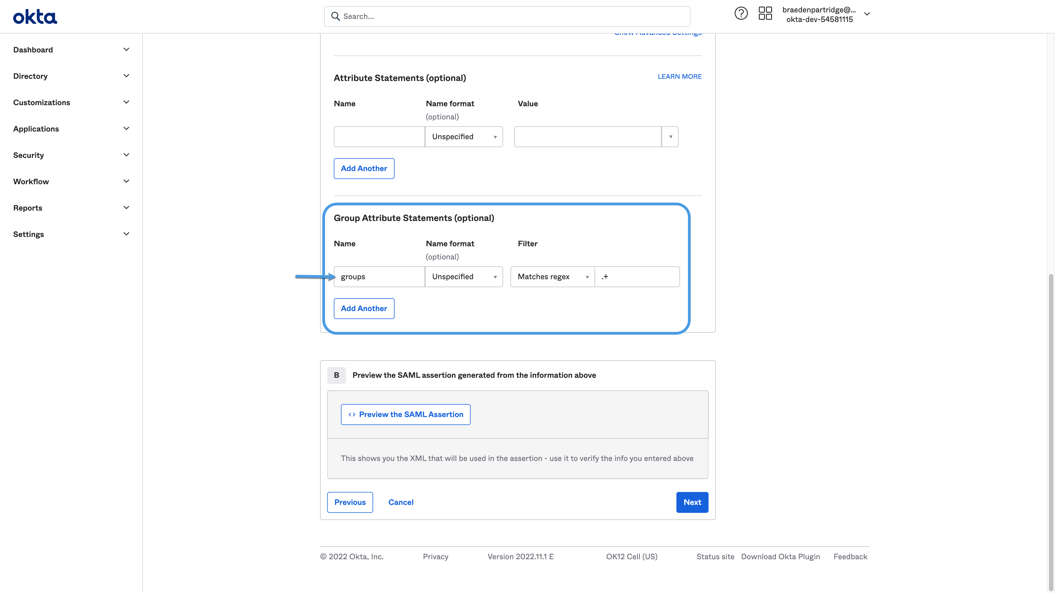The image size is (1055, 593).
Task: Click the Security menu chevron arrow
Action: [126, 155]
